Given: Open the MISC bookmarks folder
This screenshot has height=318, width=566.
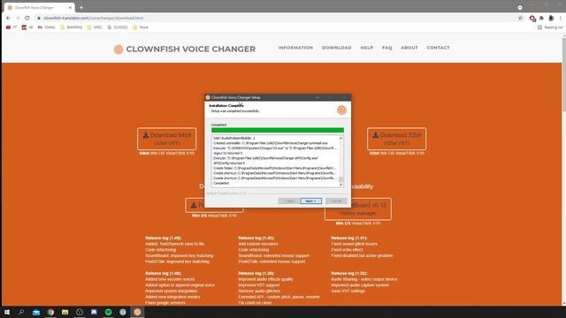Looking at the screenshot, I should [x=95, y=27].
